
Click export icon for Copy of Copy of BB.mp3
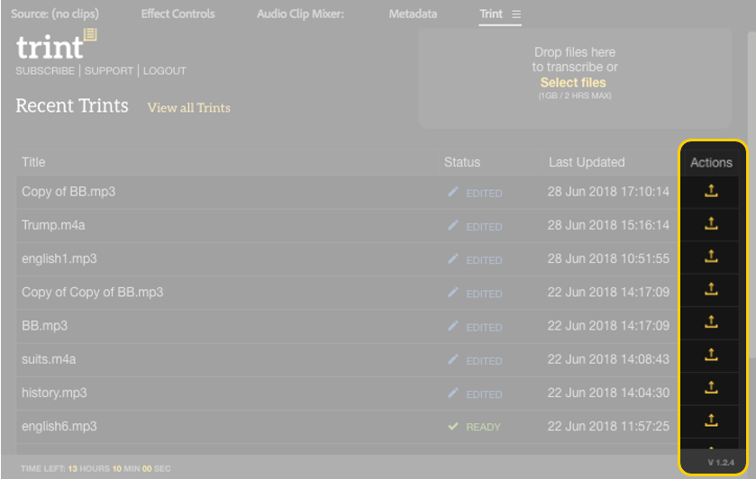click(x=711, y=290)
